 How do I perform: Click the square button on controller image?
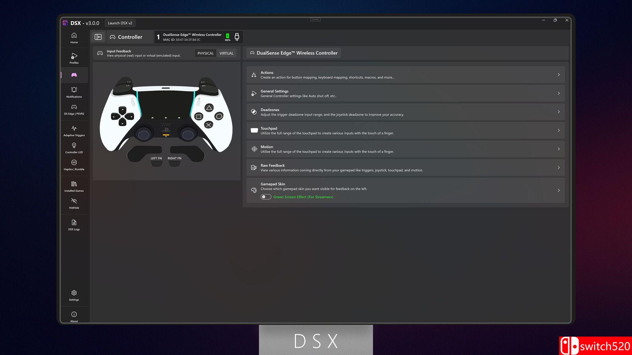tap(198, 116)
